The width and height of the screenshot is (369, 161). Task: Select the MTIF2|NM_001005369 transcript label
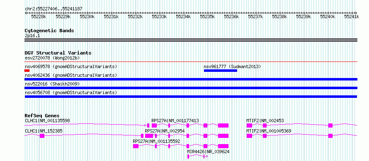click(269, 131)
